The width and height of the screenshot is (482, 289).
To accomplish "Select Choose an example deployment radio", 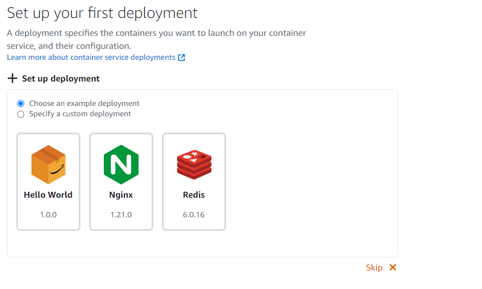I will point(21,104).
